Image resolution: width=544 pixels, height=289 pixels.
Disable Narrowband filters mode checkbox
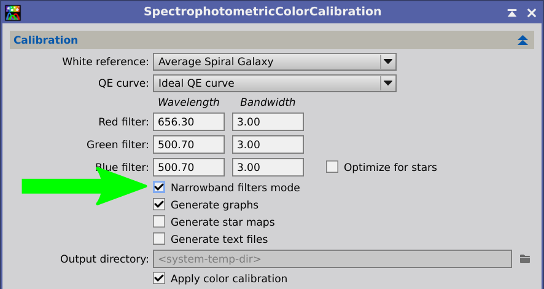pyautogui.click(x=159, y=187)
